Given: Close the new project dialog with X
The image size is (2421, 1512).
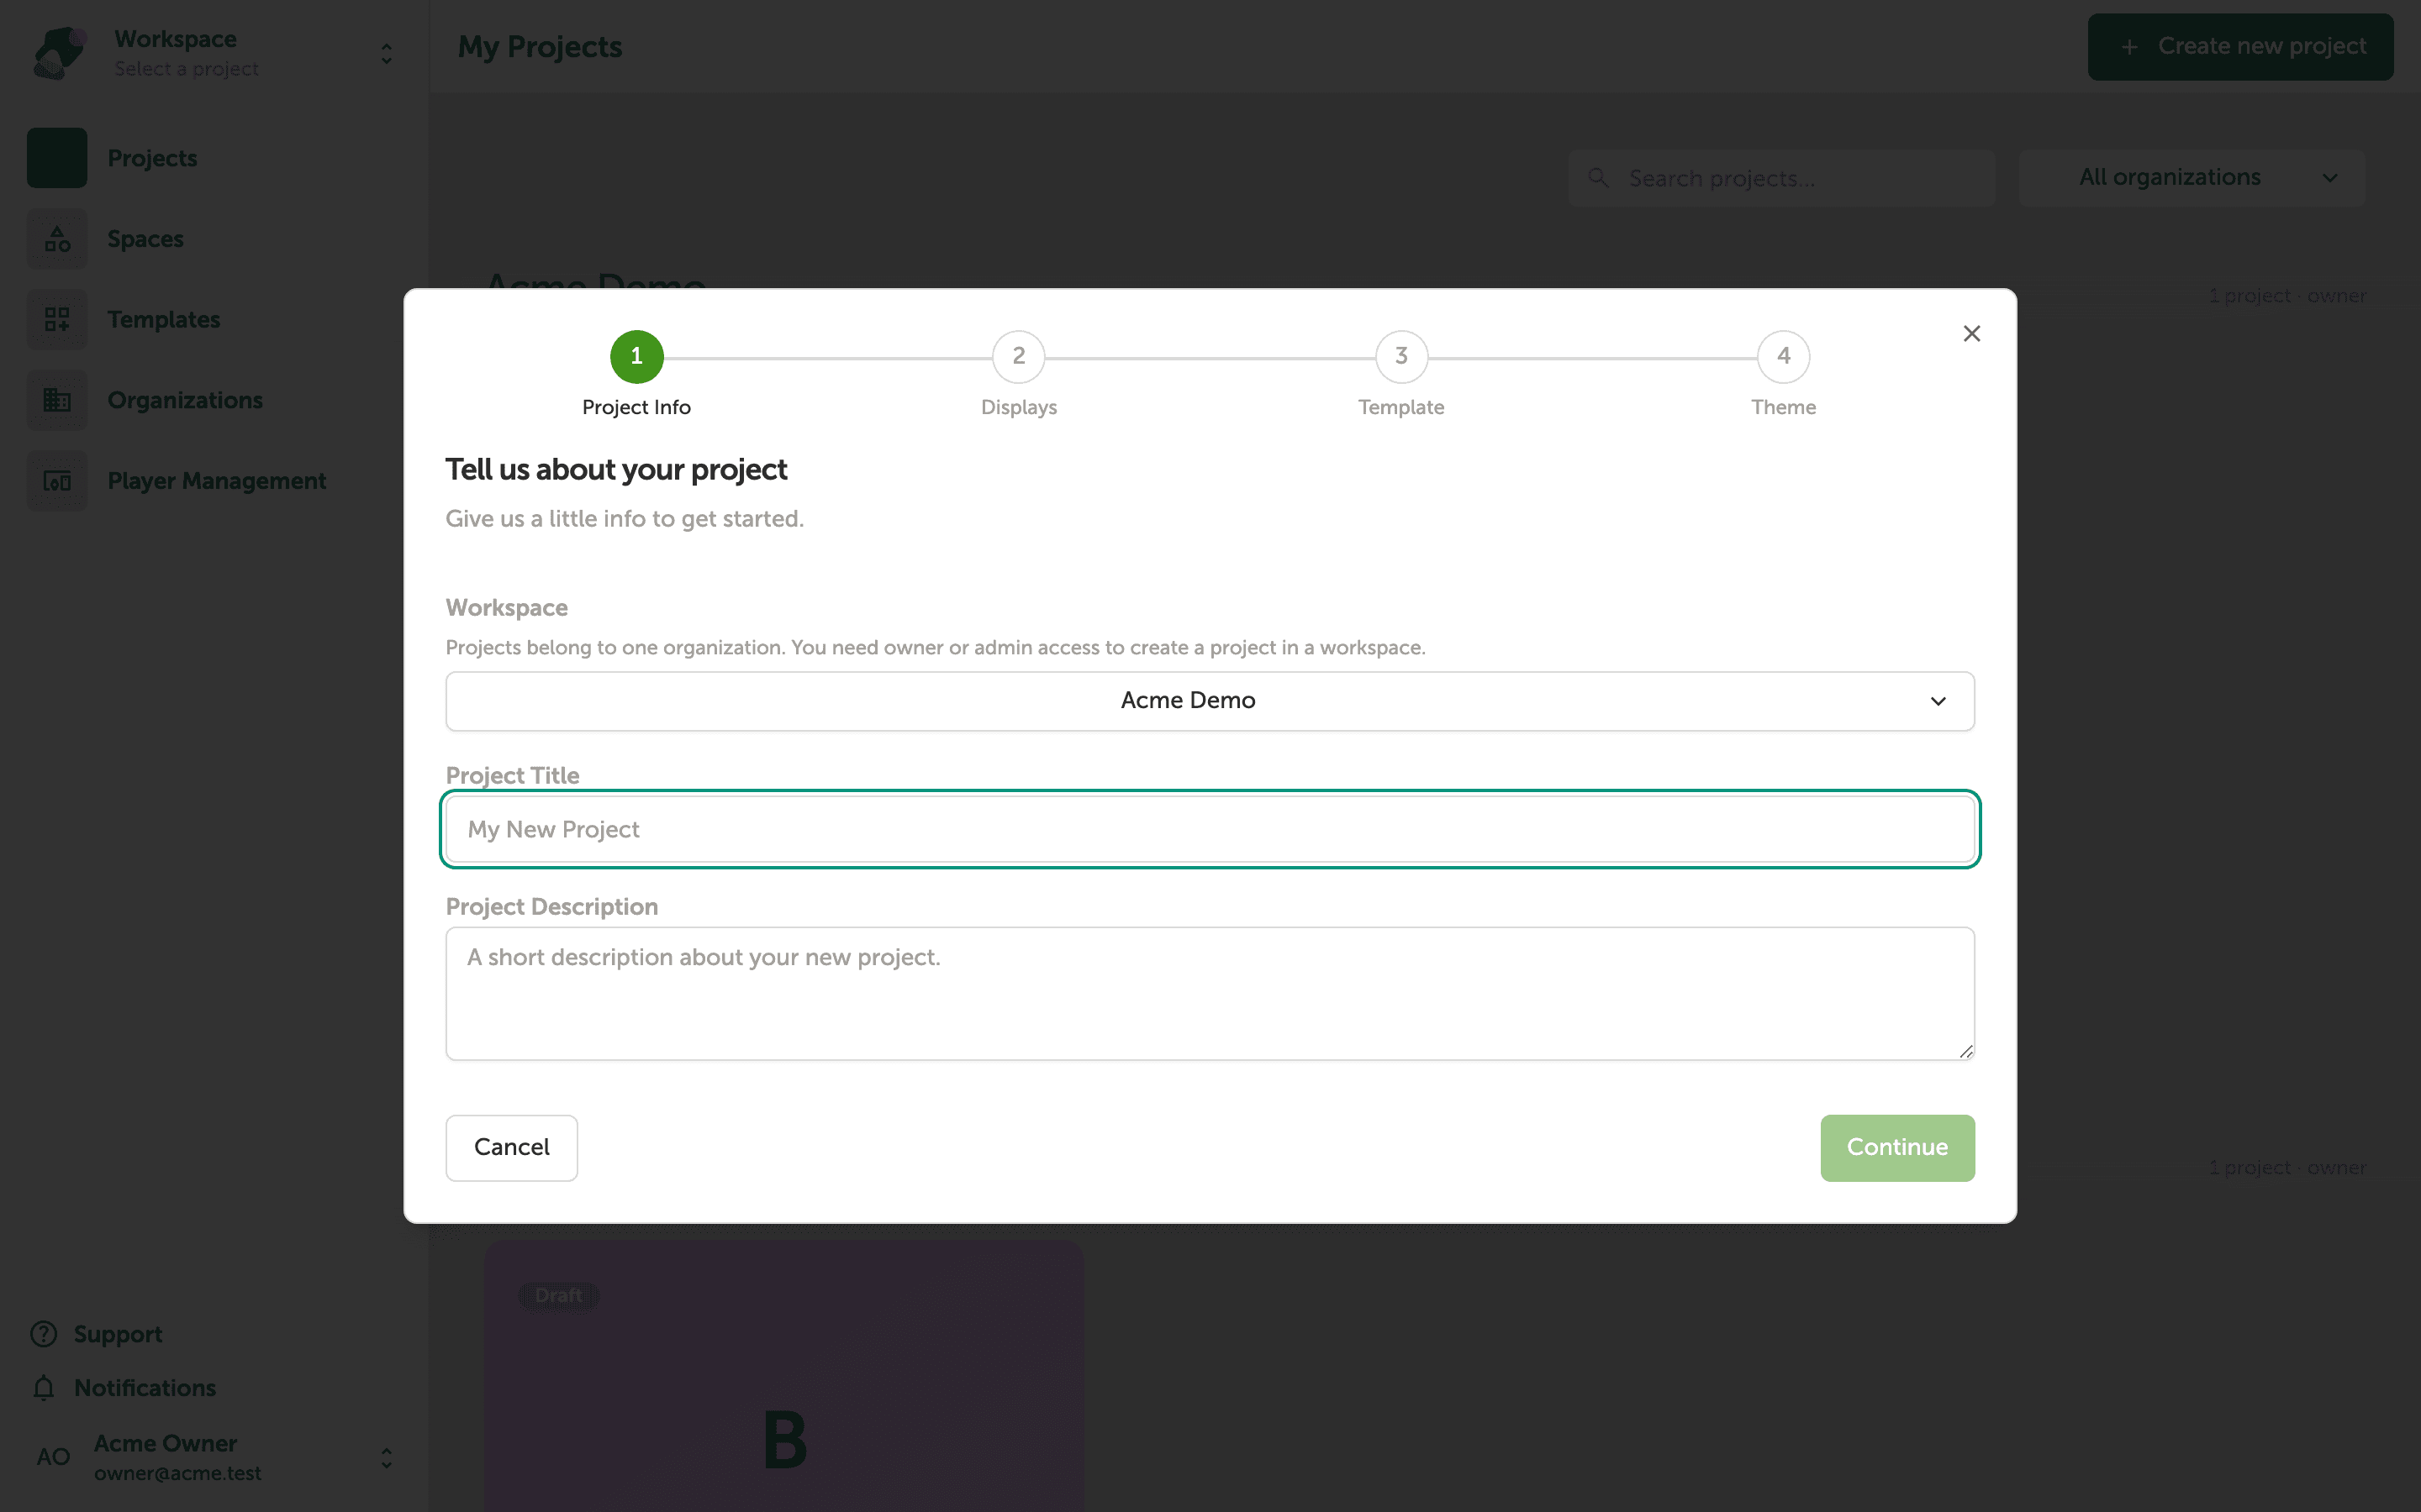Looking at the screenshot, I should pyautogui.click(x=1972, y=333).
